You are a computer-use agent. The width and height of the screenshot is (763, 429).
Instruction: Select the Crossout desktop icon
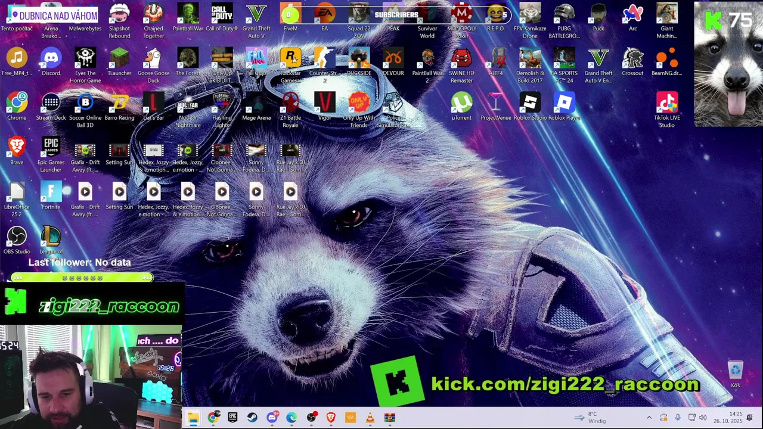tap(632, 63)
